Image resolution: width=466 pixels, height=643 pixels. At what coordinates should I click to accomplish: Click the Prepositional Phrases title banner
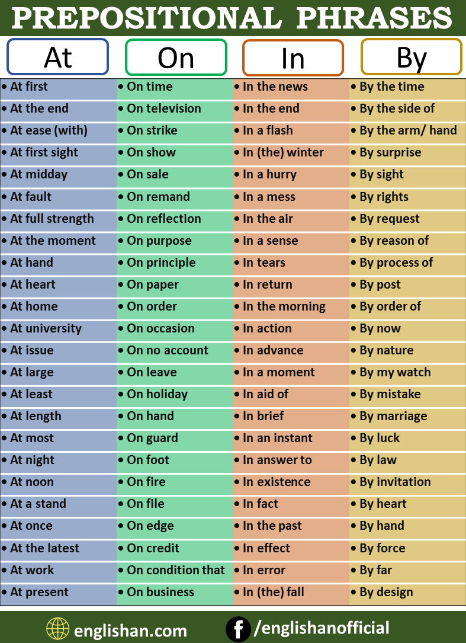click(x=233, y=18)
